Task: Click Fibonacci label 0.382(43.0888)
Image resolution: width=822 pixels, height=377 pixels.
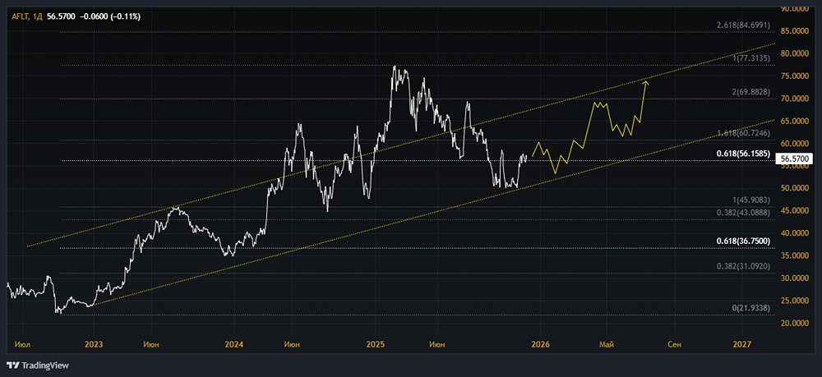Action: pyautogui.click(x=743, y=213)
